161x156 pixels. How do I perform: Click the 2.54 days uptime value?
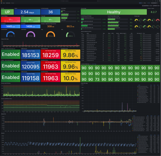pos(27,12)
